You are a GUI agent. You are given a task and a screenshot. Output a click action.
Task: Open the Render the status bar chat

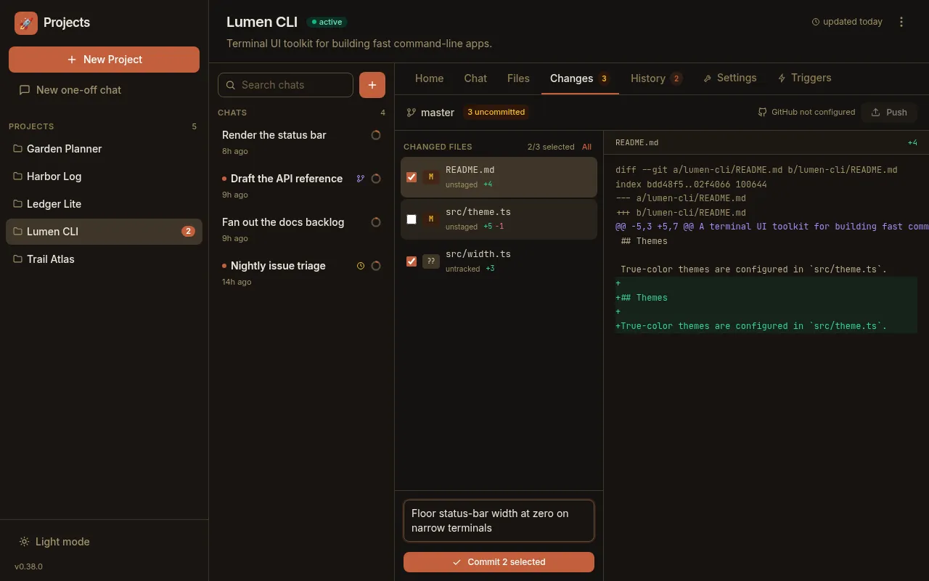(301, 142)
